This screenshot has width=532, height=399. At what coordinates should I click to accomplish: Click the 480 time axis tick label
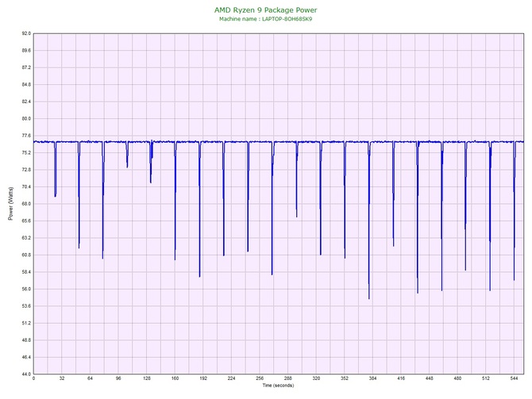click(457, 378)
